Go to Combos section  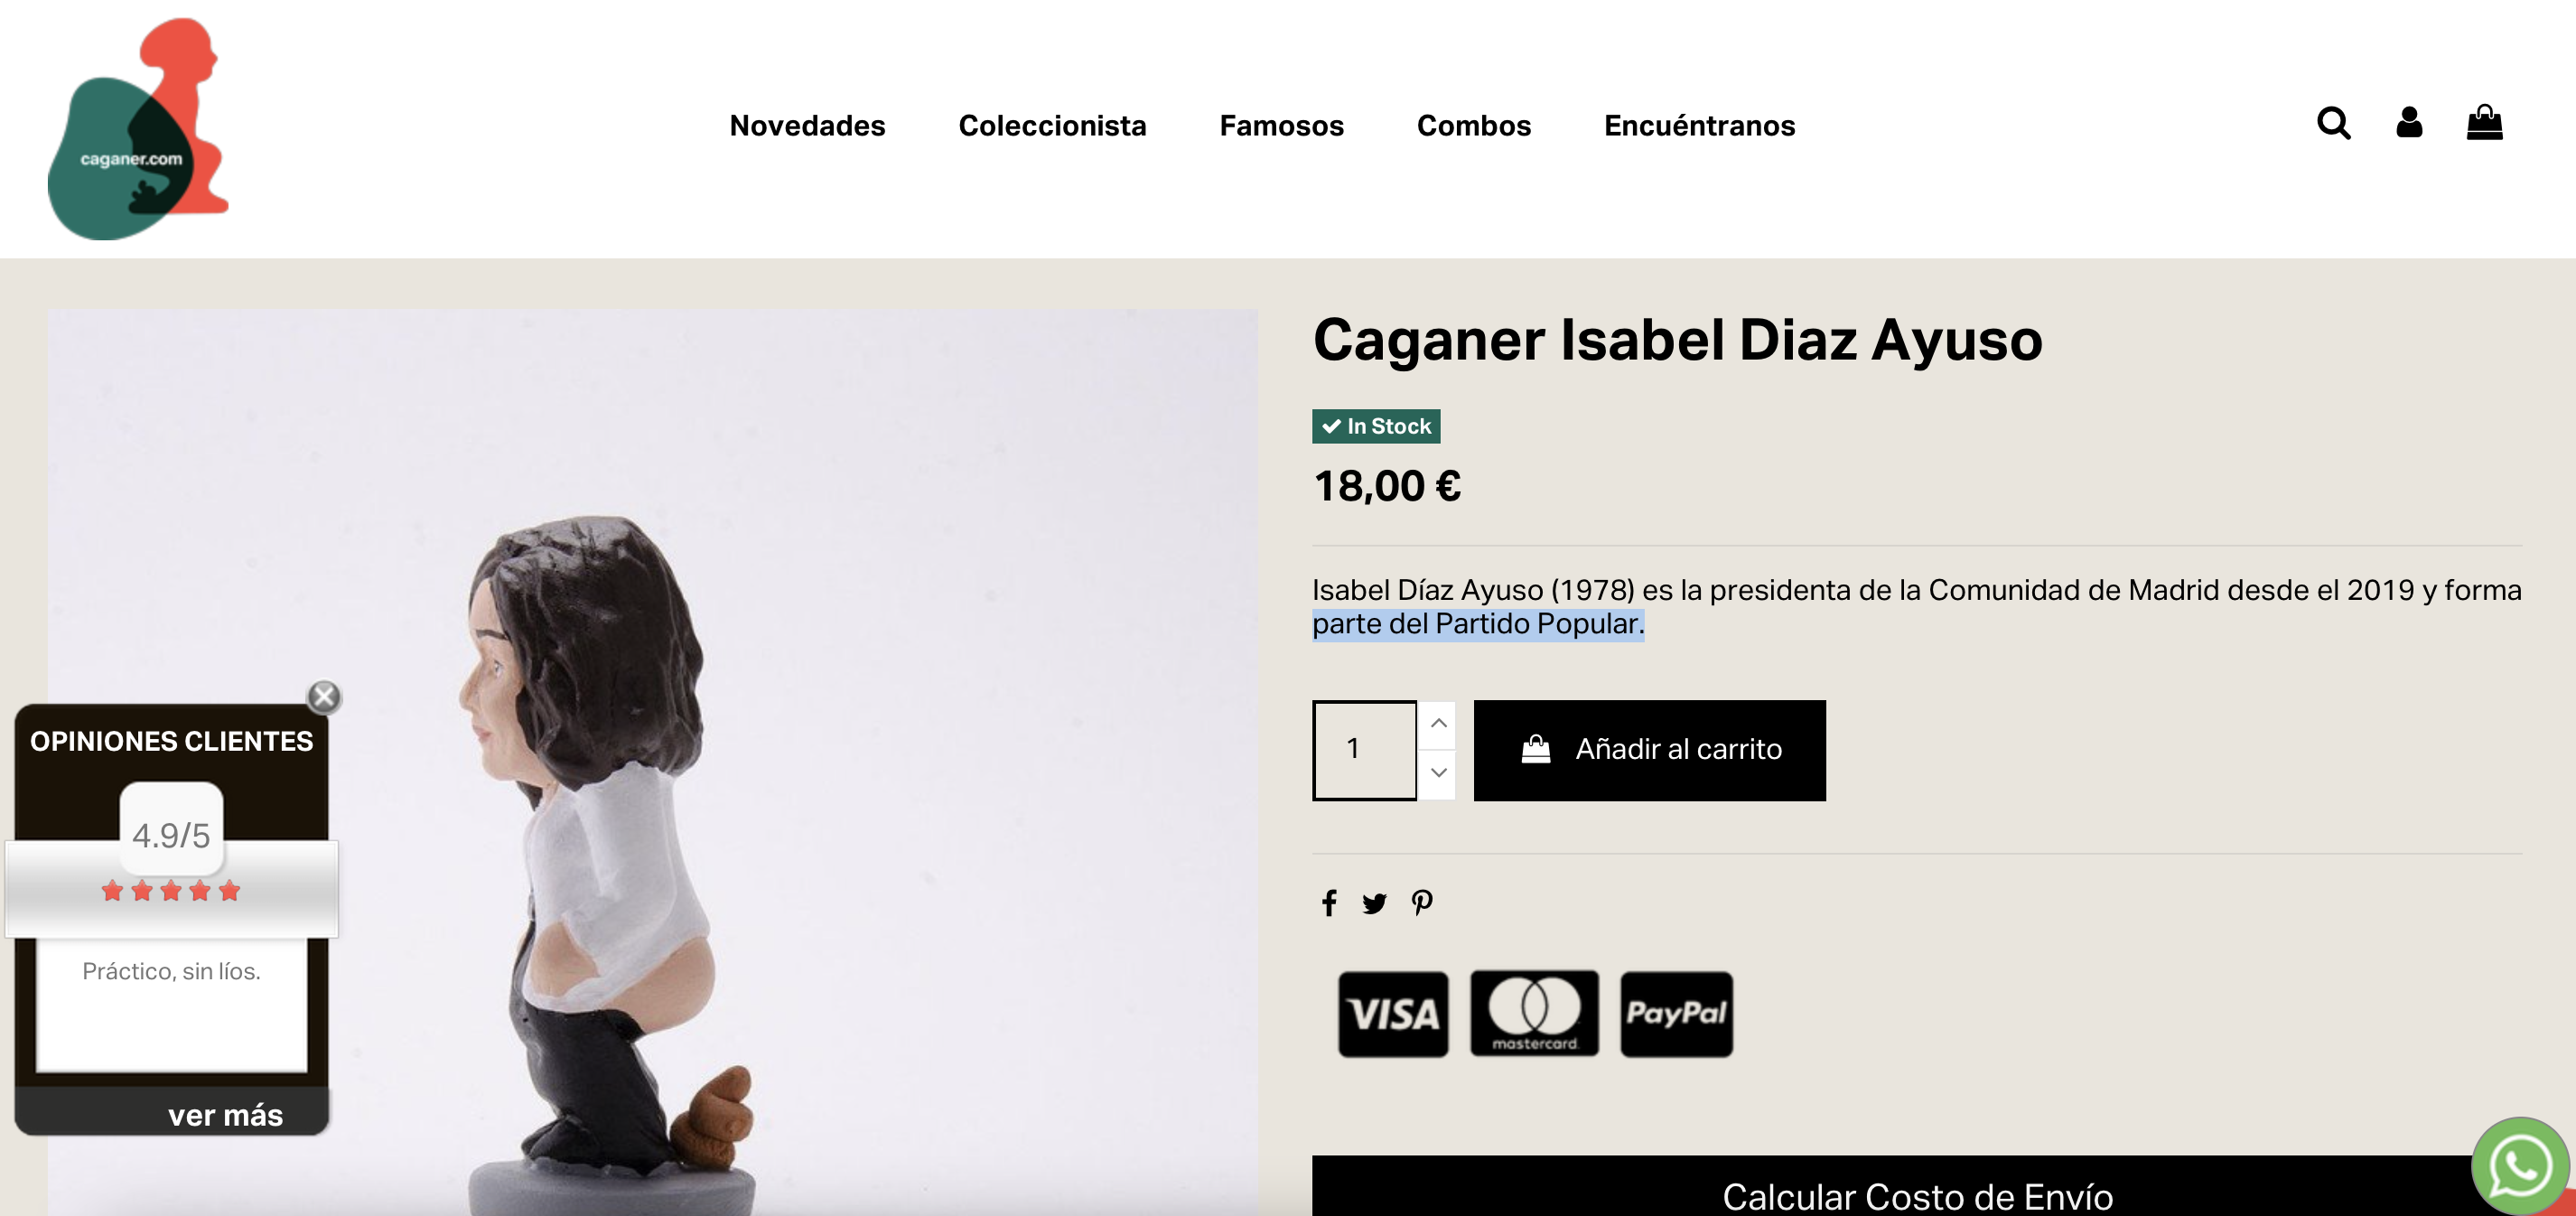[1473, 126]
